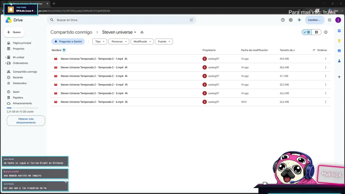Open advanced search options in the search bar
The height and width of the screenshot is (194, 345).
pyautogui.click(x=191, y=20)
